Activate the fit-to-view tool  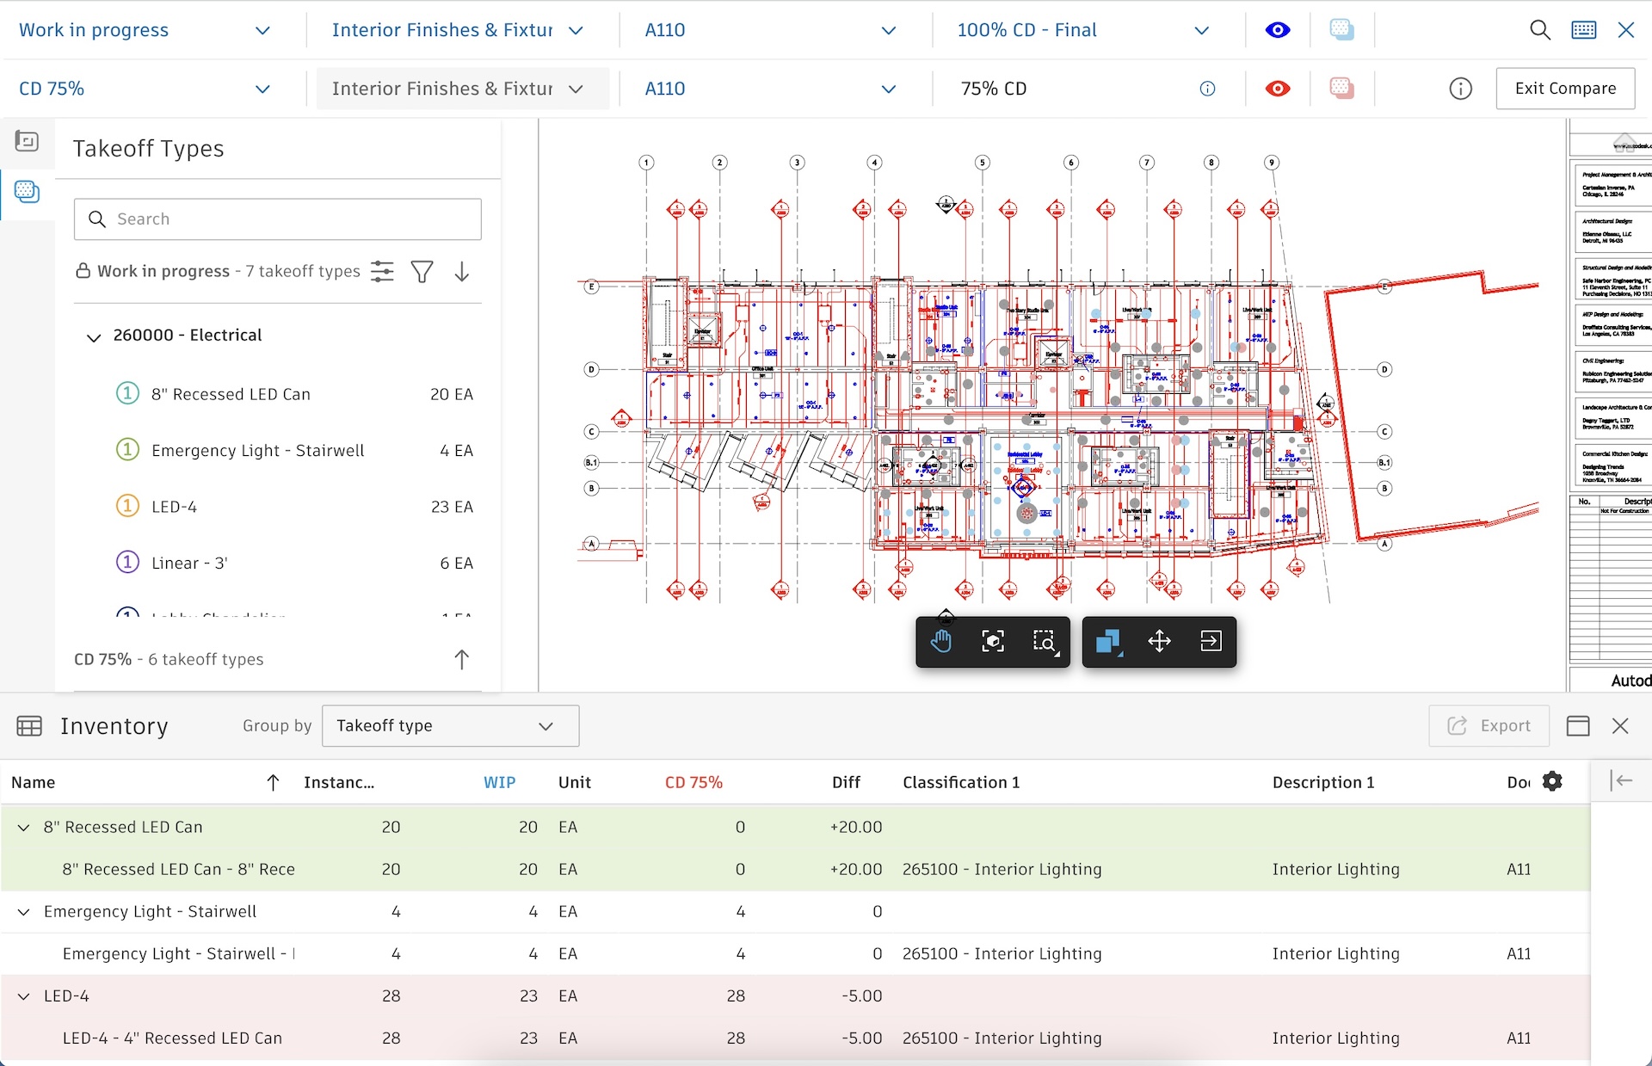coord(993,641)
